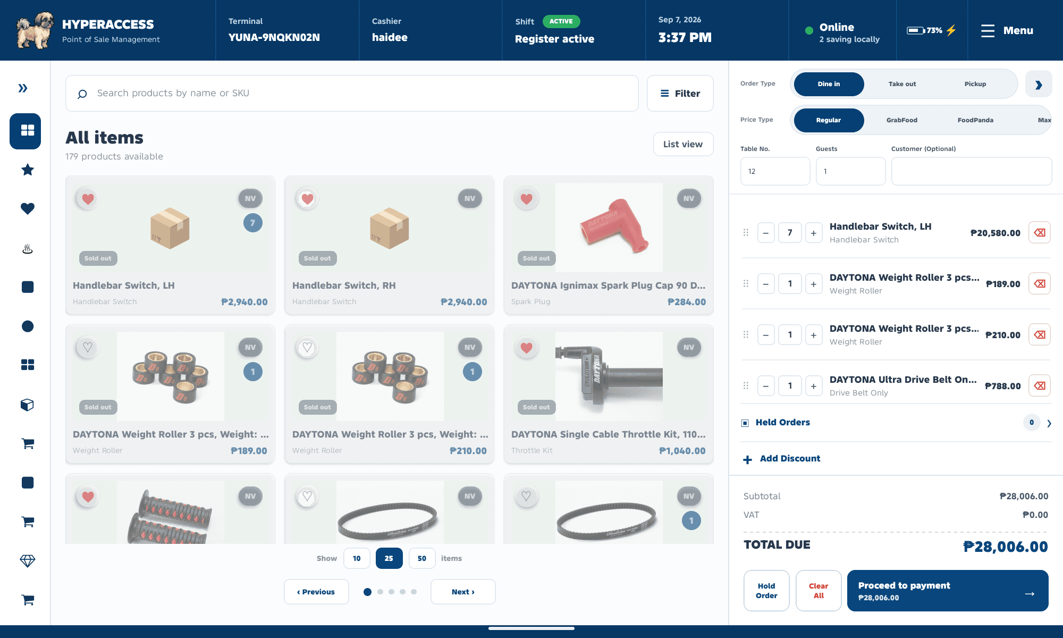The image size is (1063, 638).
Task: Click NV badge on Handlebar Switch, LH card
Action: [250, 198]
